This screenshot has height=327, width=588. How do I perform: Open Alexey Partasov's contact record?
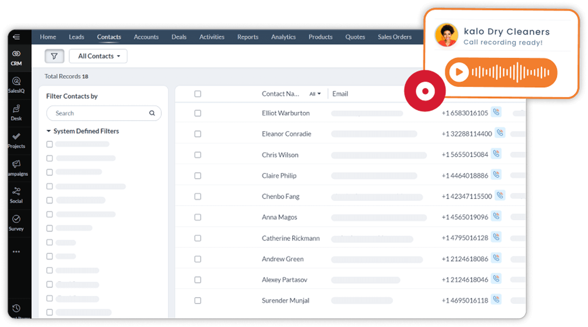point(285,280)
